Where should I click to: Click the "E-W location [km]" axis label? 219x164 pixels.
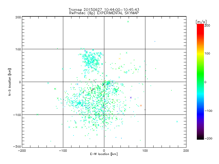(104, 154)
